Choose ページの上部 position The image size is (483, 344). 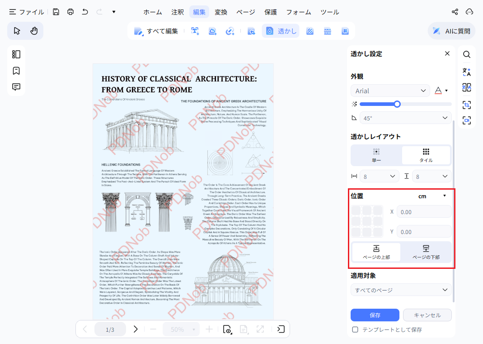(376, 252)
